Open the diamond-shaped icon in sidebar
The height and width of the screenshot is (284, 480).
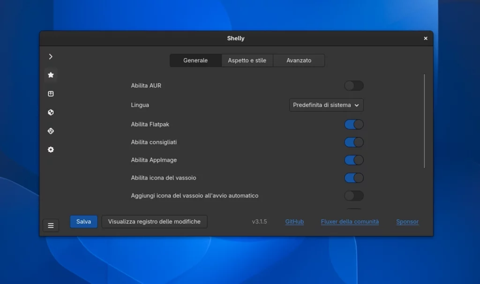coord(51,131)
